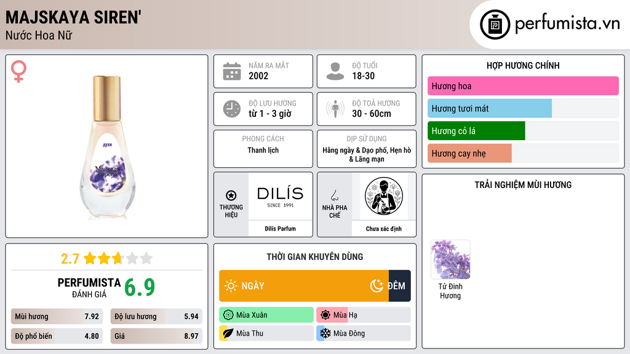Click the sun icon for Mùa Hạ
The height and width of the screenshot is (354, 630).
(325, 315)
